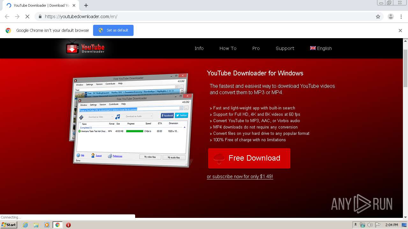Click the YouTube Downloader logo

tap(85, 48)
